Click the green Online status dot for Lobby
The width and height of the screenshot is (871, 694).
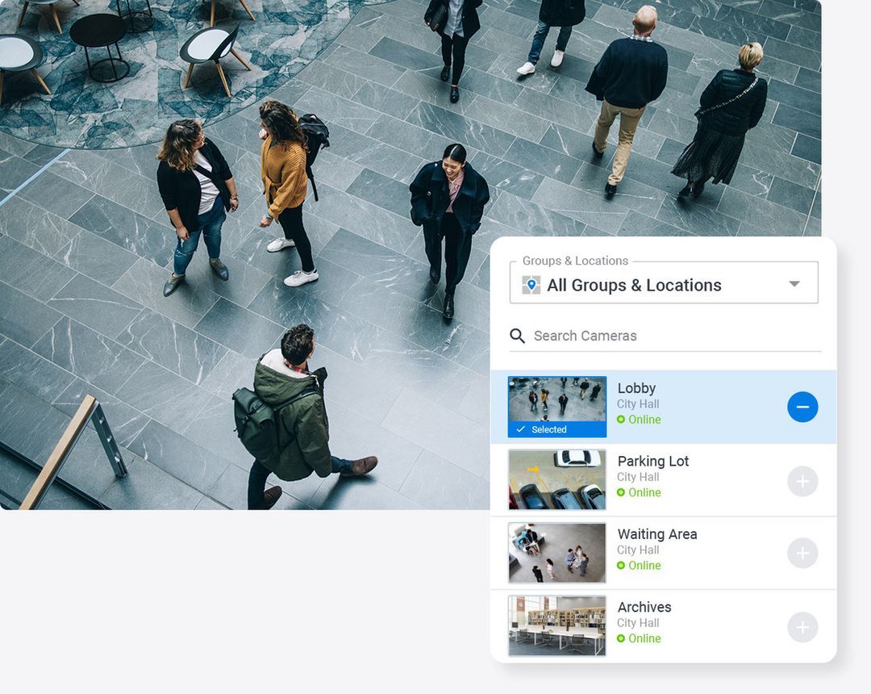(620, 420)
